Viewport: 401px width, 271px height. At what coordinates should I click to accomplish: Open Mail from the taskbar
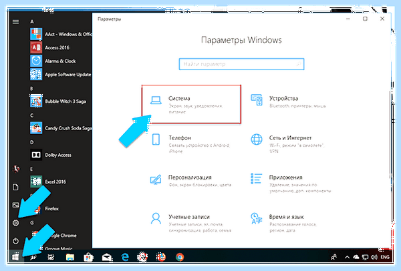click(x=106, y=258)
